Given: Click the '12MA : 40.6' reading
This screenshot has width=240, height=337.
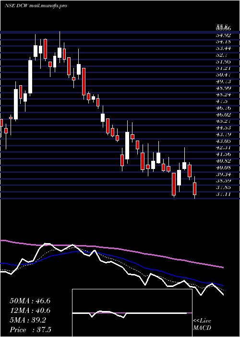Looking at the screenshot, I should (x=30, y=311).
